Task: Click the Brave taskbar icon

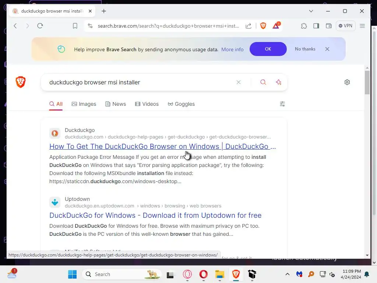Action: coord(236,274)
